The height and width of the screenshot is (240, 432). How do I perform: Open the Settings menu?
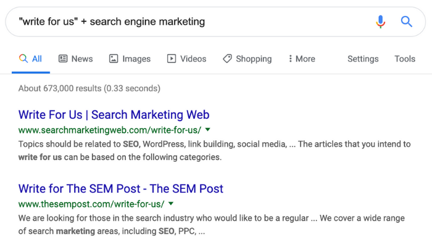point(363,58)
